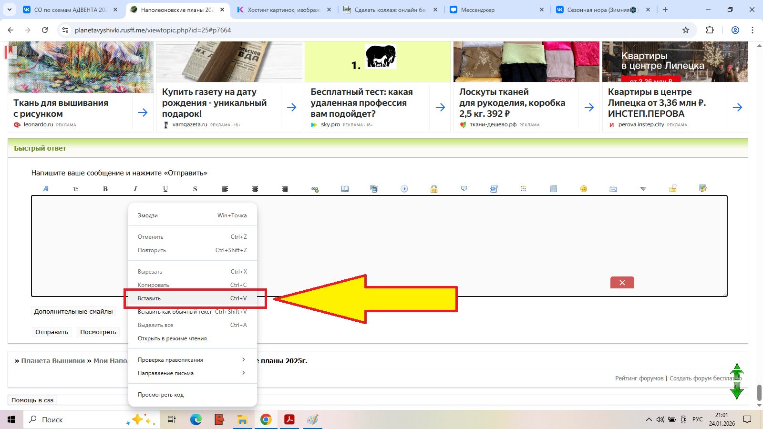Click the video play icon in the toolbar
The image size is (763, 429).
(404, 189)
